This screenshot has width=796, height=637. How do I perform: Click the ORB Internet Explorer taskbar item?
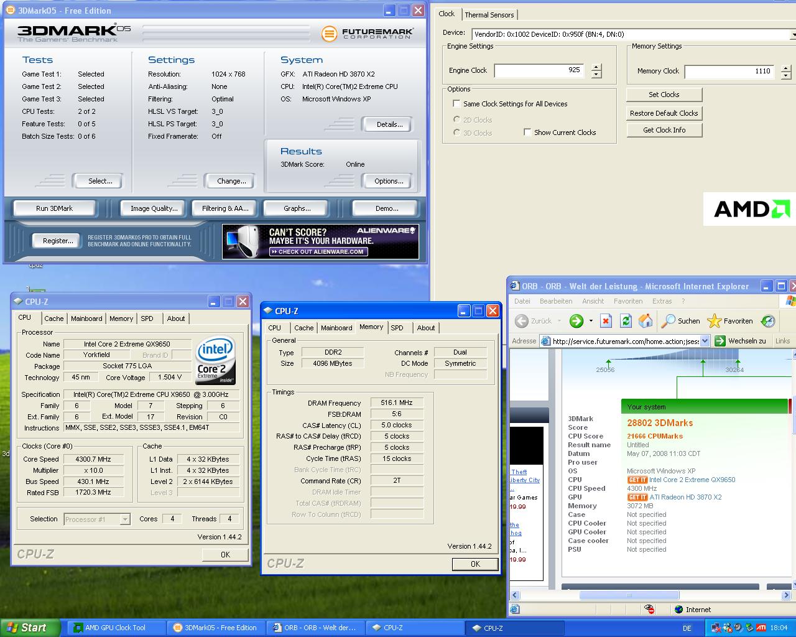[316, 628]
